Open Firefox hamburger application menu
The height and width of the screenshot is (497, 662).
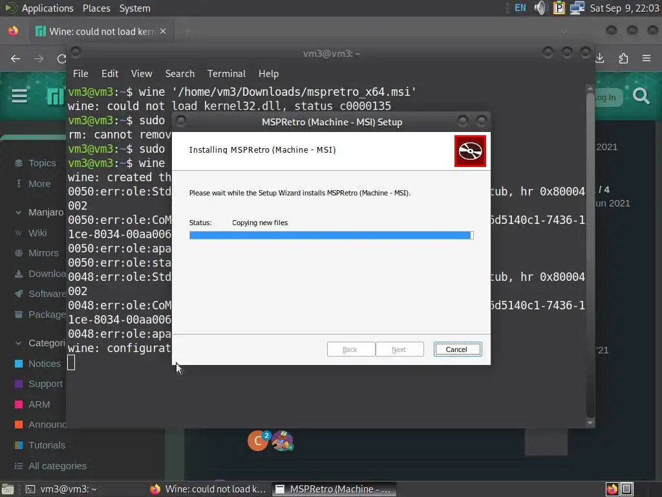(x=646, y=58)
